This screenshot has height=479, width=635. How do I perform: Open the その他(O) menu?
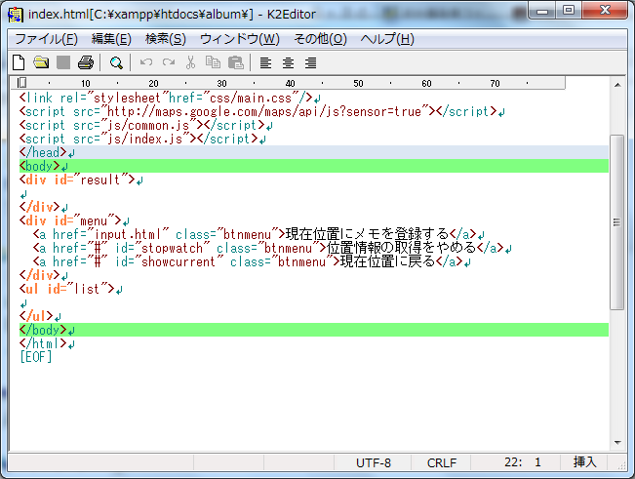[x=320, y=39]
